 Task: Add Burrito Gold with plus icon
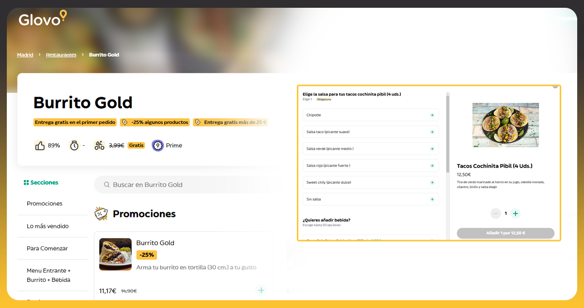(261, 290)
